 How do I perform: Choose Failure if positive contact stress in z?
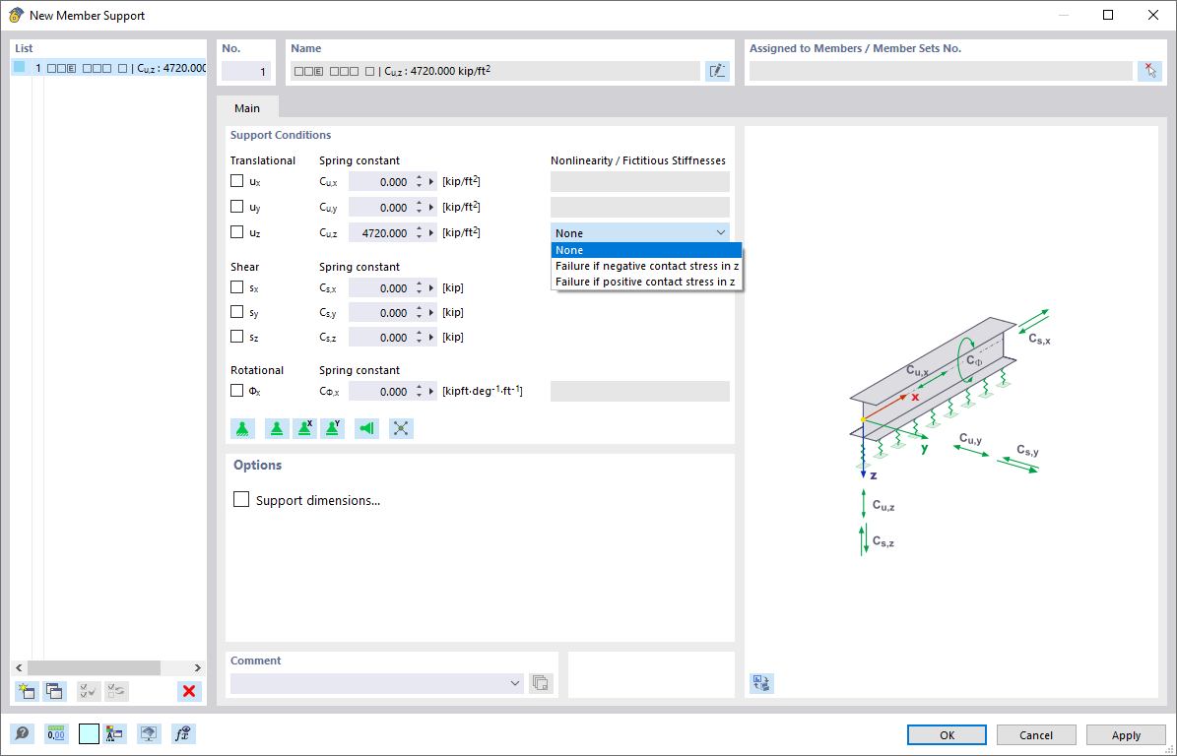[x=646, y=282]
